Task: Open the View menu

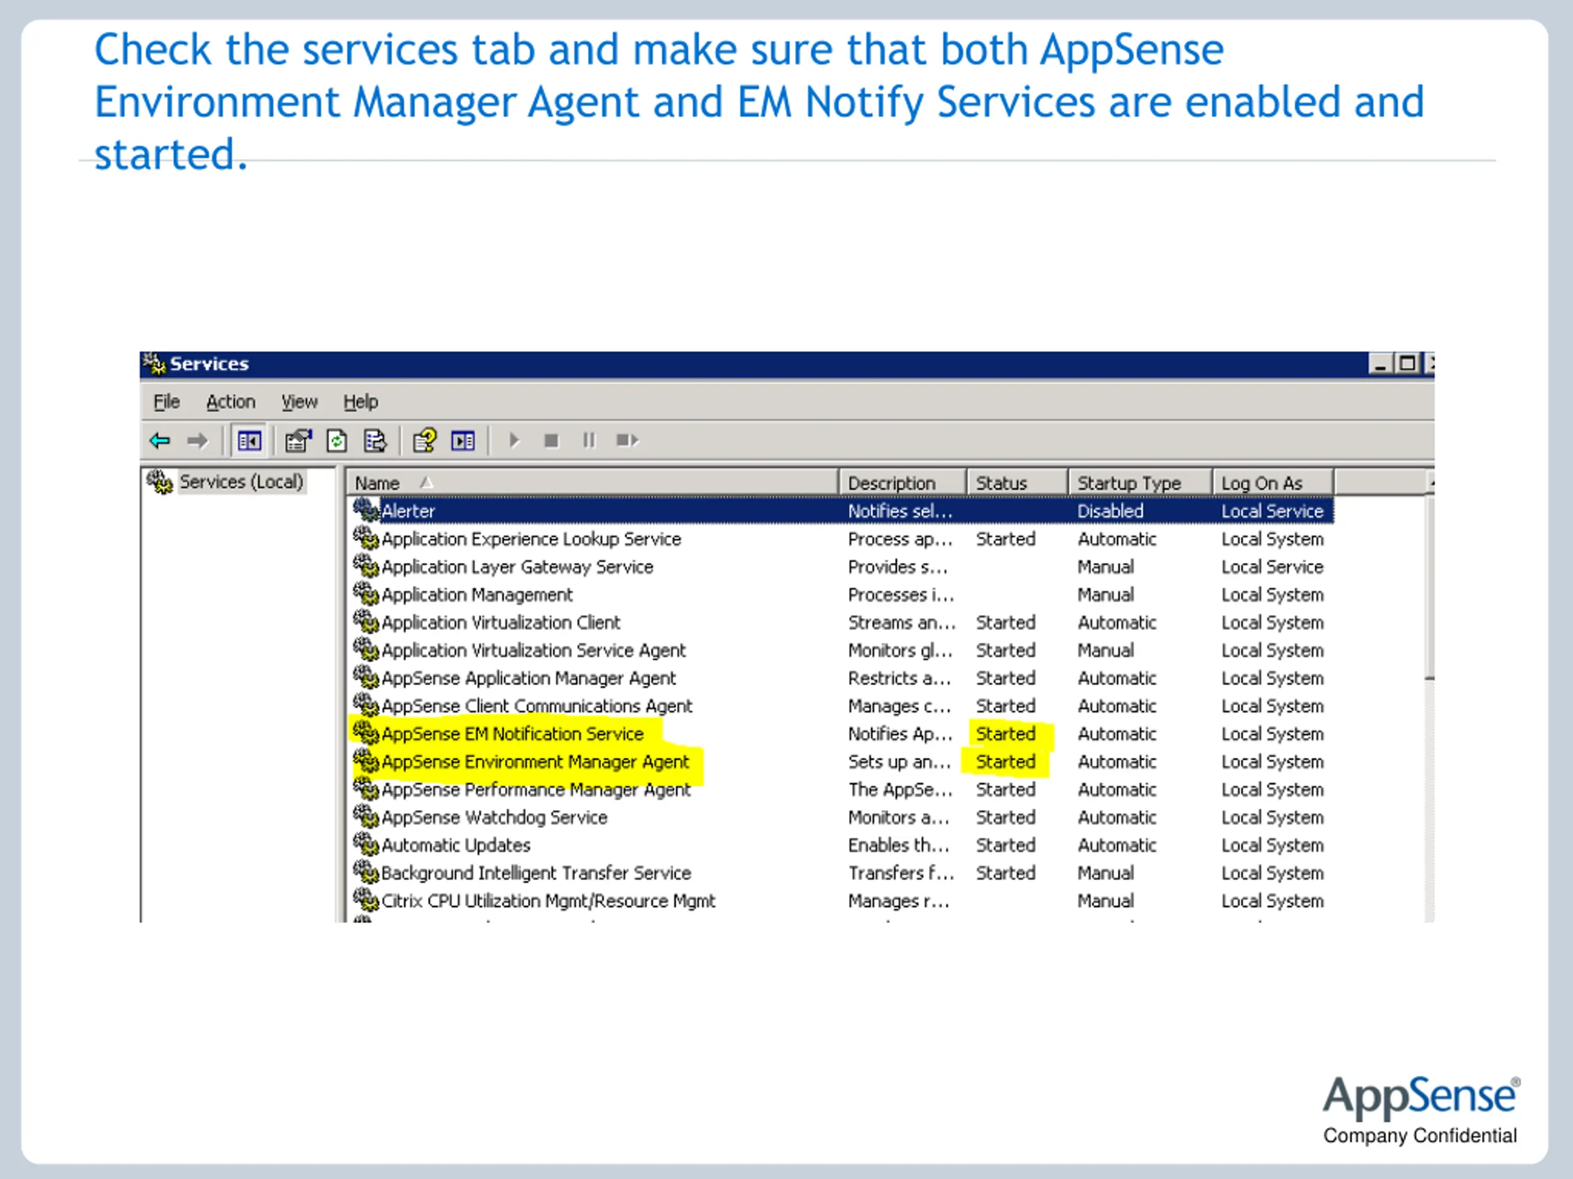Action: coord(299,402)
